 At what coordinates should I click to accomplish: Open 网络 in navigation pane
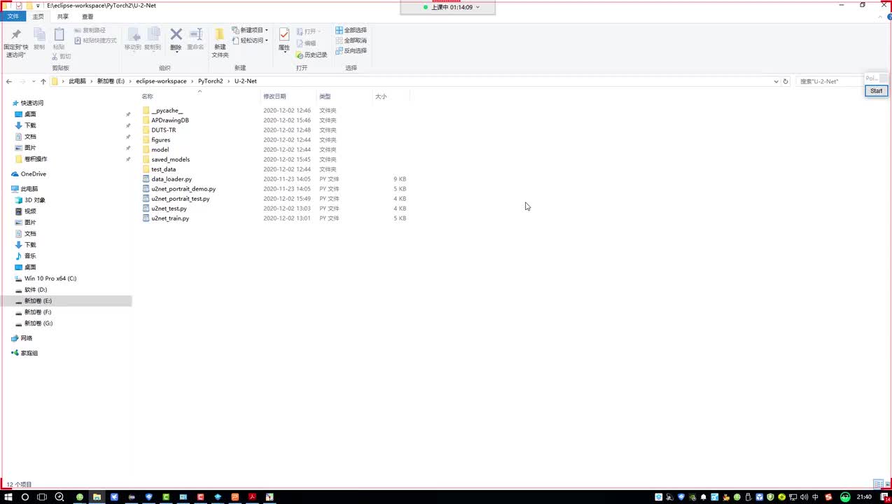[x=26, y=338]
